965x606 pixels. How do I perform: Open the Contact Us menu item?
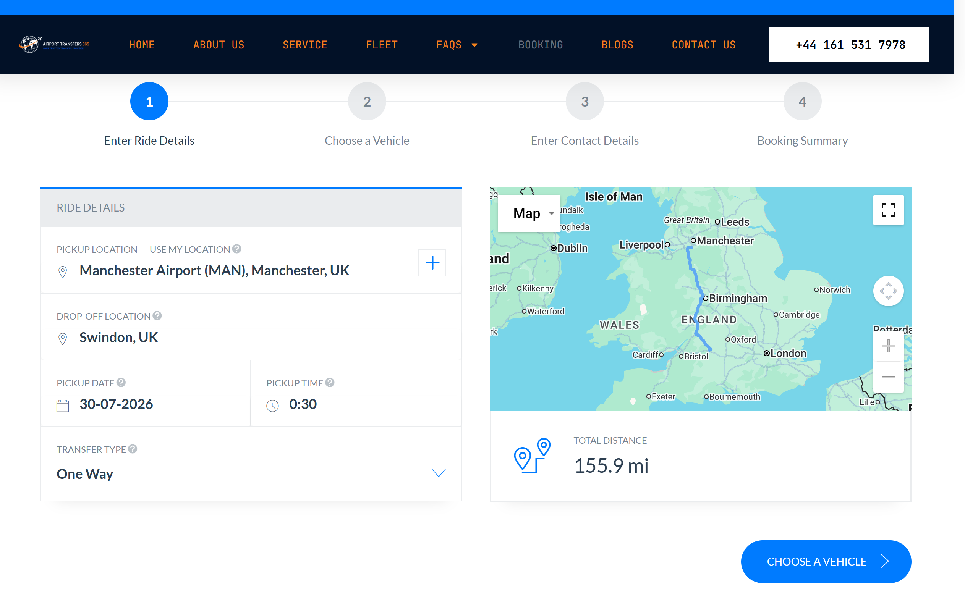(704, 45)
